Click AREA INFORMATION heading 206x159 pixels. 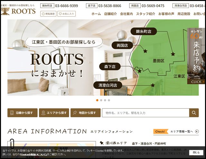click(x=47, y=131)
